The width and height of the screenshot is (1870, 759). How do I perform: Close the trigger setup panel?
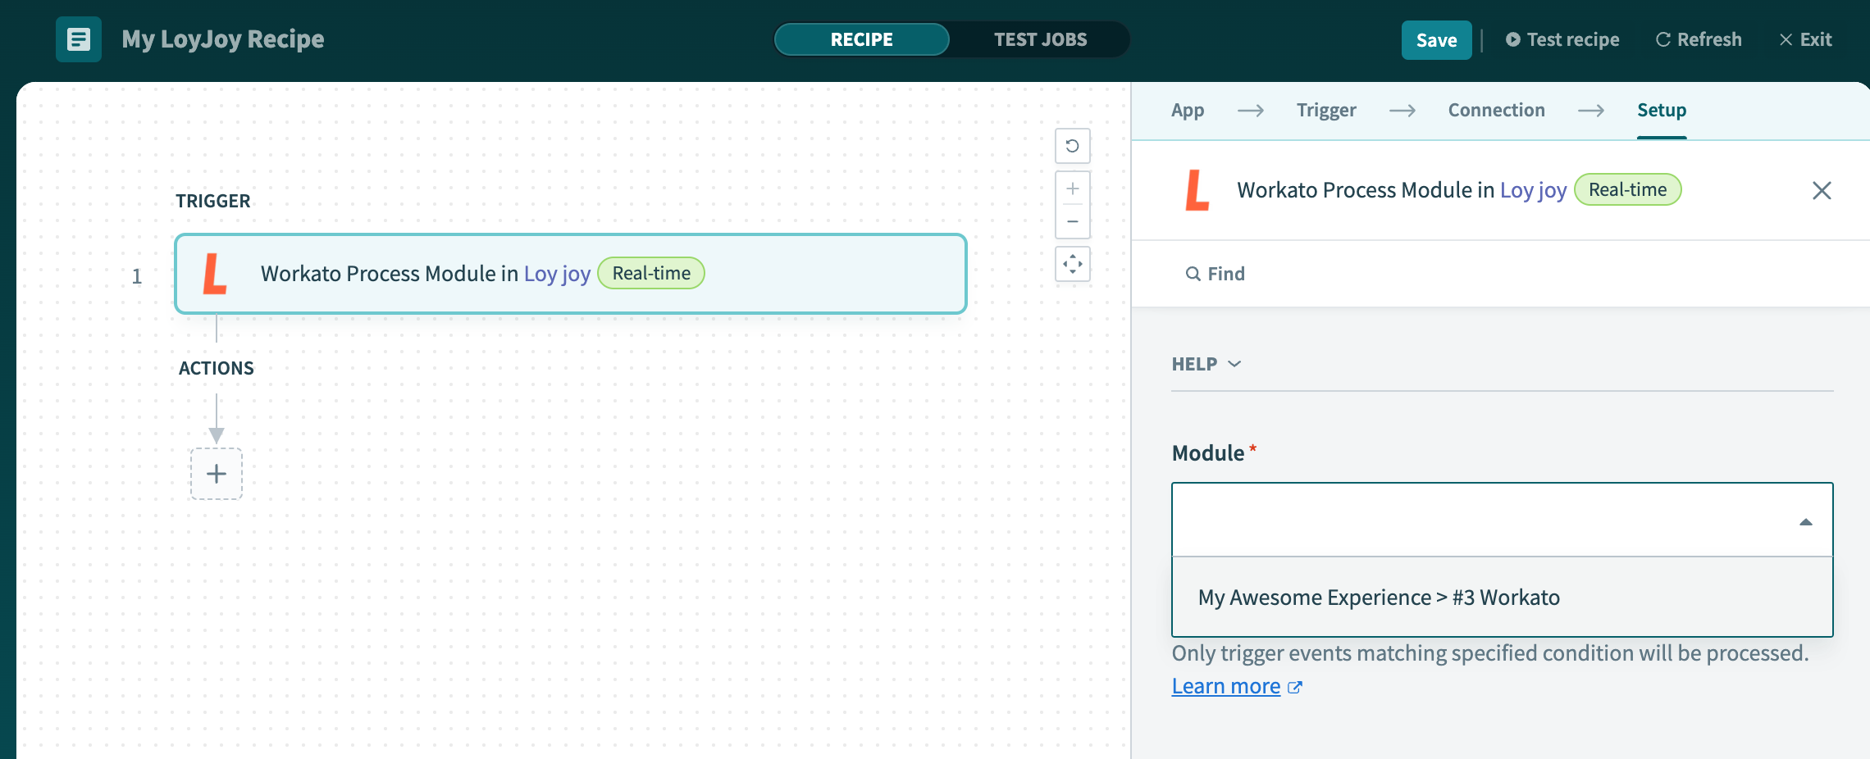click(1822, 189)
